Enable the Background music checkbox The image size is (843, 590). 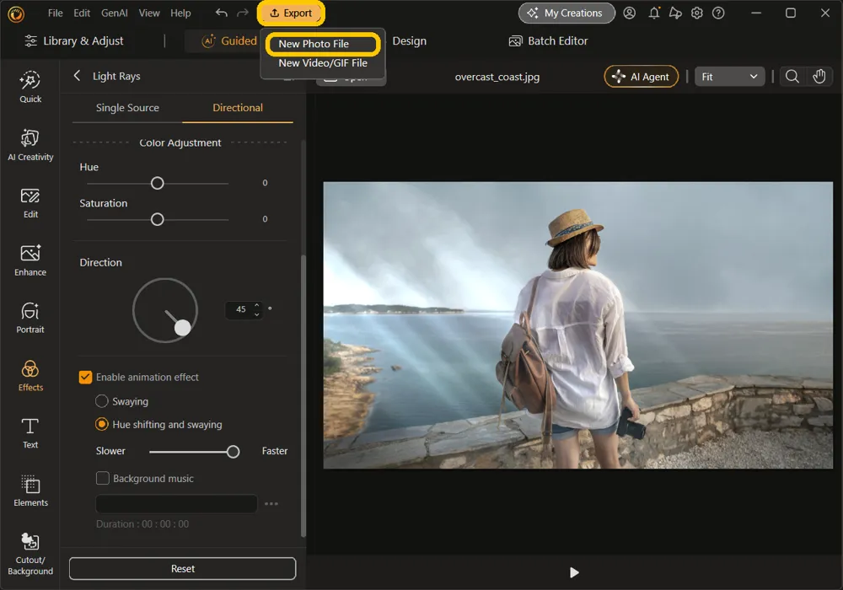[102, 478]
